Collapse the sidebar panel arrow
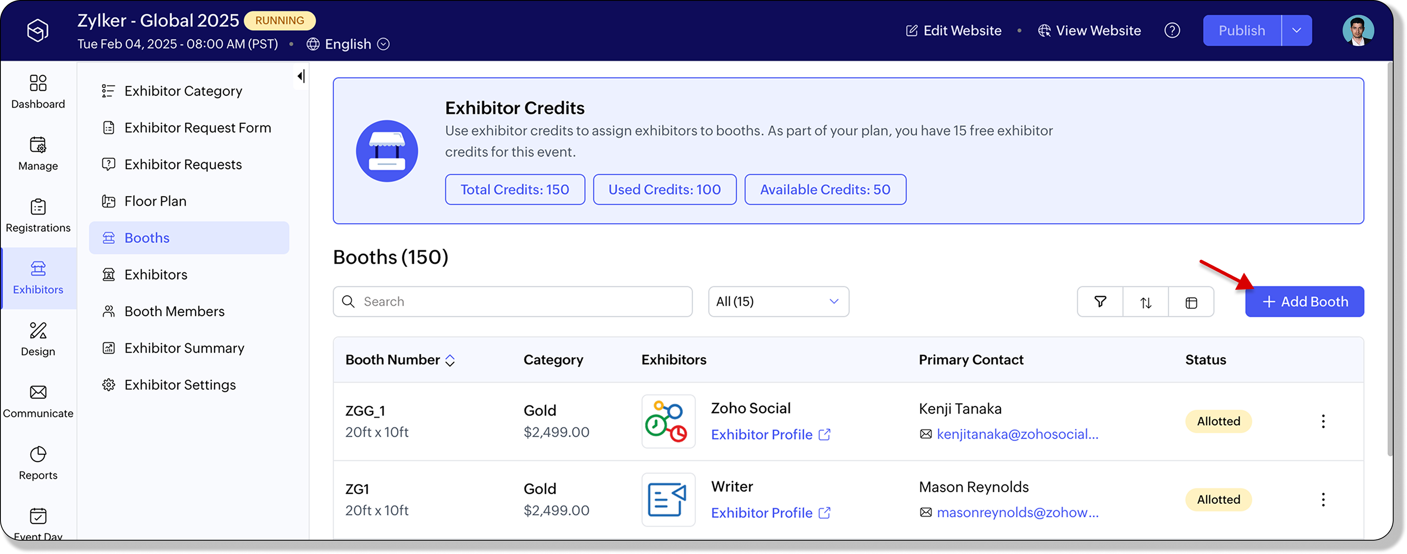 tap(301, 76)
